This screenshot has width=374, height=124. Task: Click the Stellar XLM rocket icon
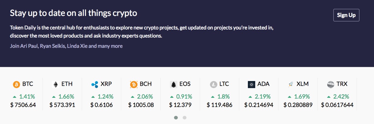click(291, 85)
